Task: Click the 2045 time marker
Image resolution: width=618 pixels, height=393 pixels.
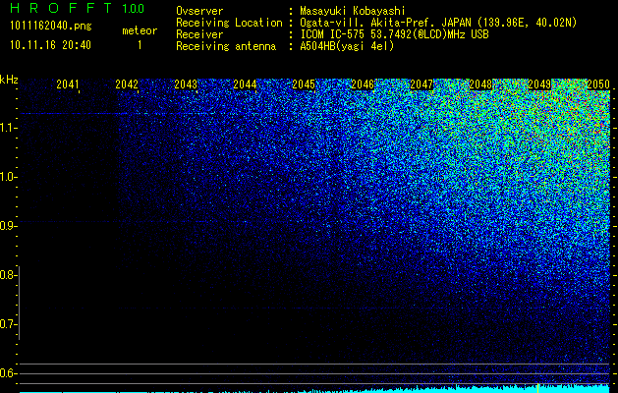Action: click(304, 84)
